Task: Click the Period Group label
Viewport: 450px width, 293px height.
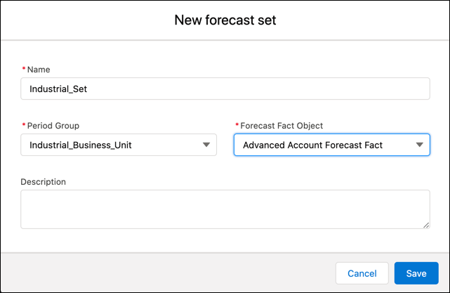Action: [53, 126]
